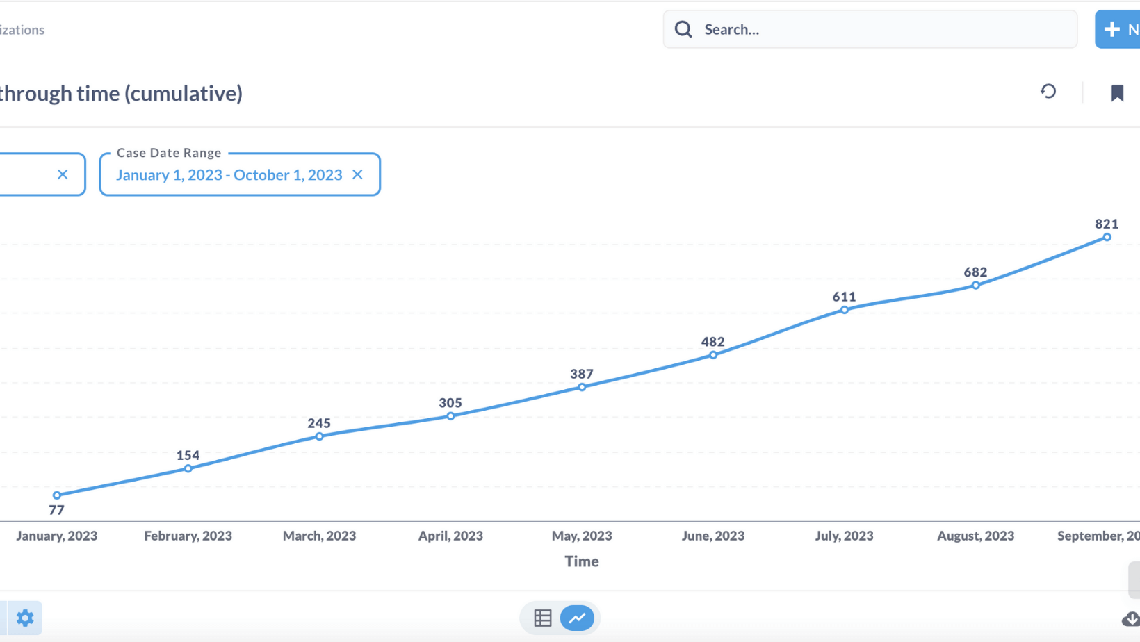Viewport: 1140px width, 642px height.
Task: Open the Case Date Range picker
Action: point(229,175)
